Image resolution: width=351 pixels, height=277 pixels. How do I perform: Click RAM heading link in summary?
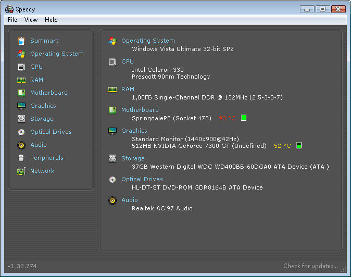point(128,89)
